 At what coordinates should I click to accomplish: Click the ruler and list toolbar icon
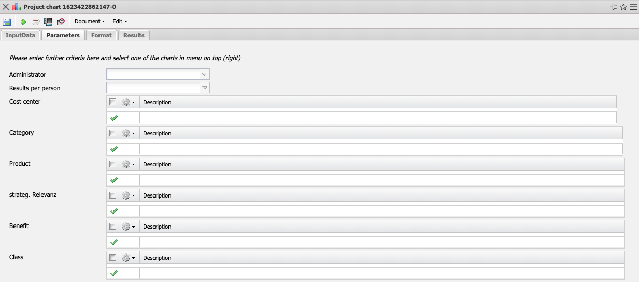coord(48,22)
